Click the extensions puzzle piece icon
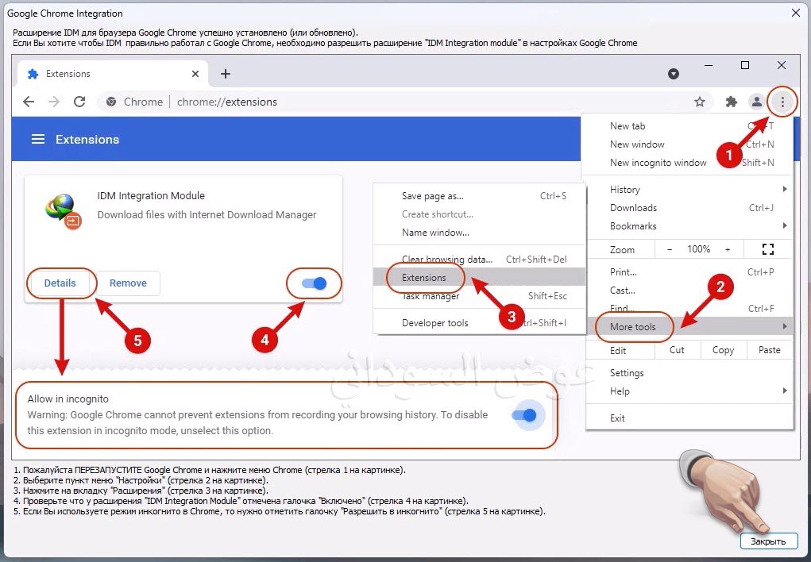The height and width of the screenshot is (562, 811). (732, 102)
